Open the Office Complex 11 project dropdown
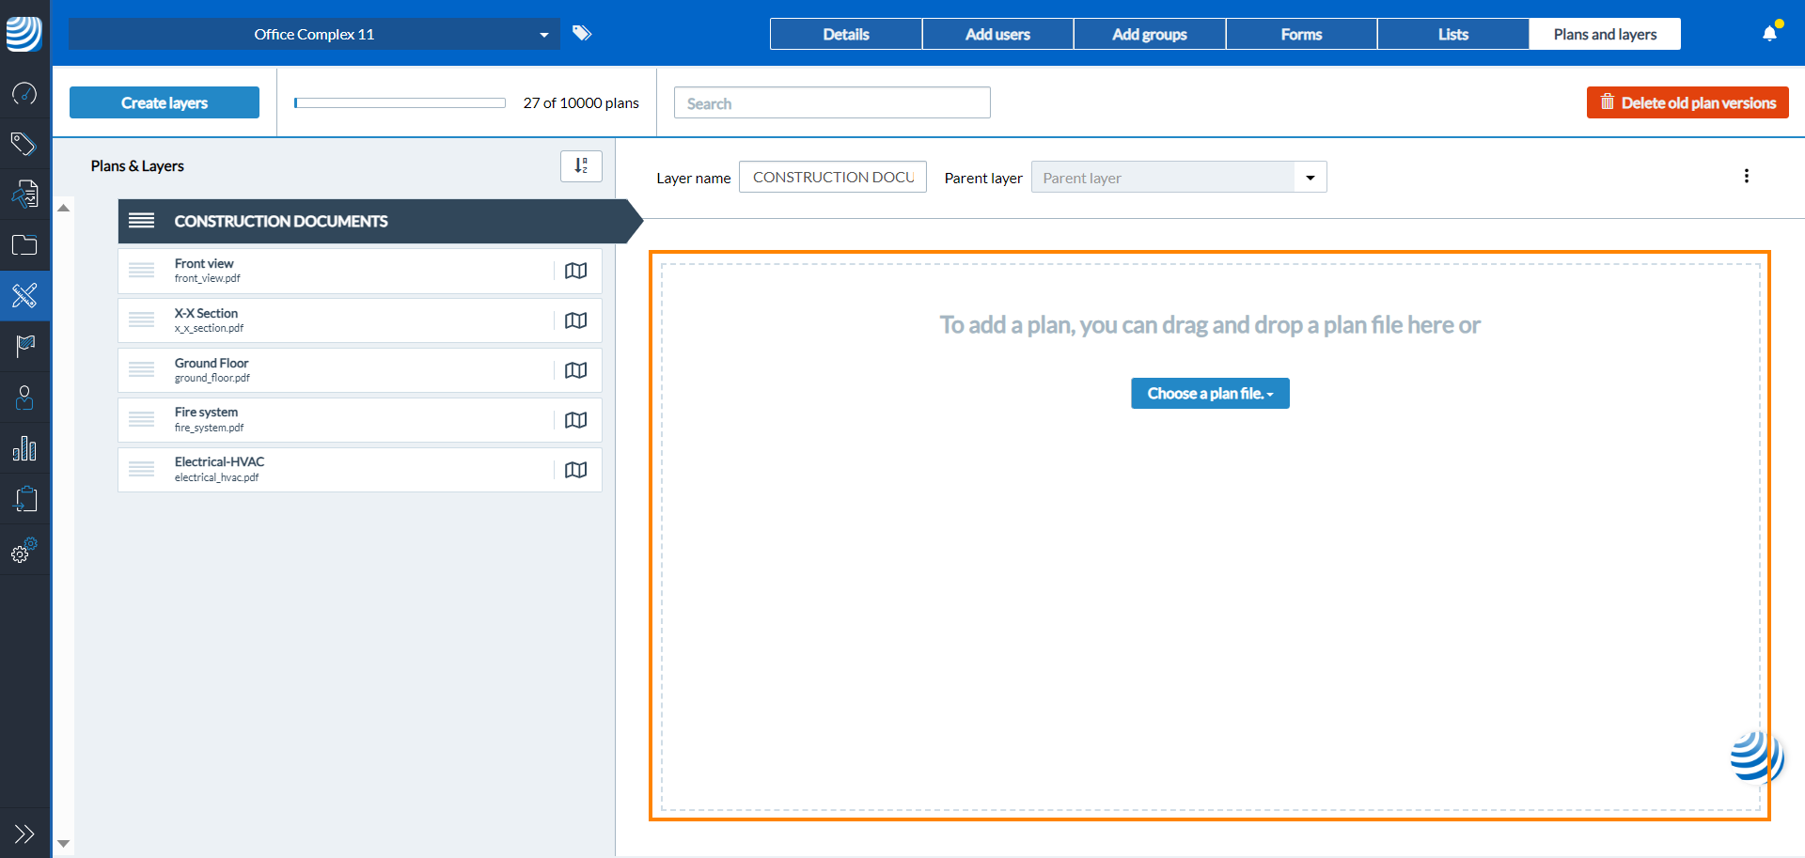This screenshot has height=858, width=1805. 314,35
